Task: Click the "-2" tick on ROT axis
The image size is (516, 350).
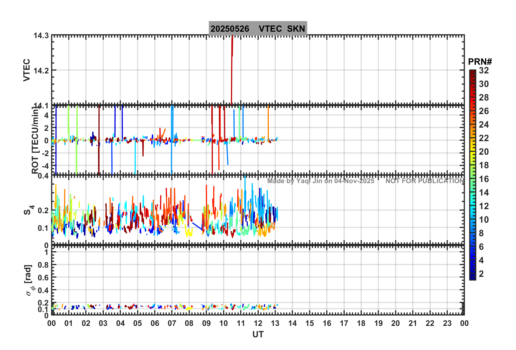Action: click(46, 153)
